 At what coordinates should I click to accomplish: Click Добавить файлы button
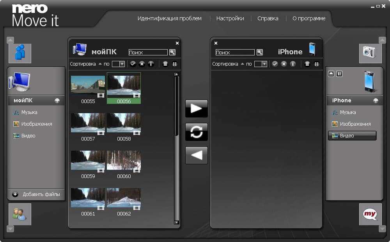pyautogui.click(x=36, y=194)
